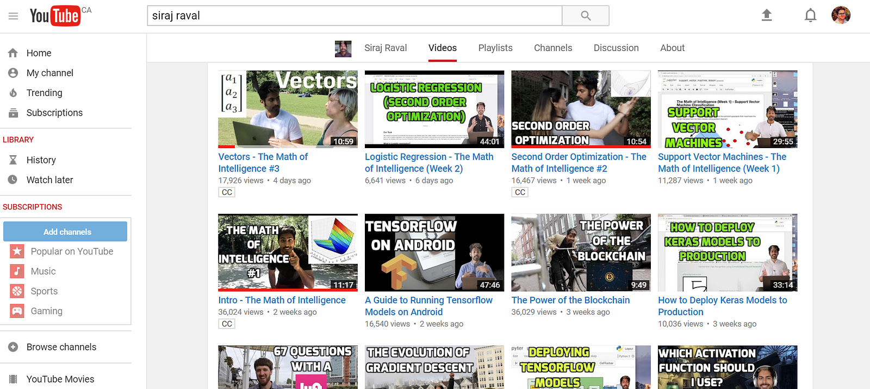Viewport: 870px width, 389px height.
Task: Click the Music note icon
Action: (17, 271)
